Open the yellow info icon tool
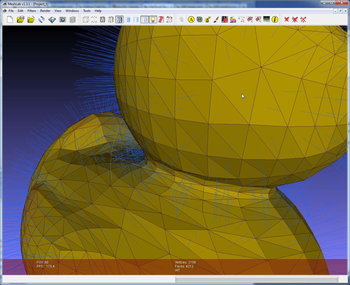 tap(275, 19)
